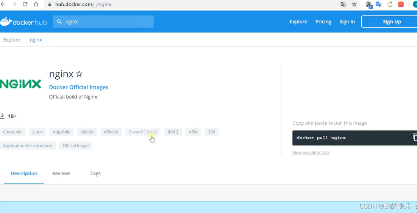417x213 pixels.
Task: Click the nginx page title
Action: 61,74
